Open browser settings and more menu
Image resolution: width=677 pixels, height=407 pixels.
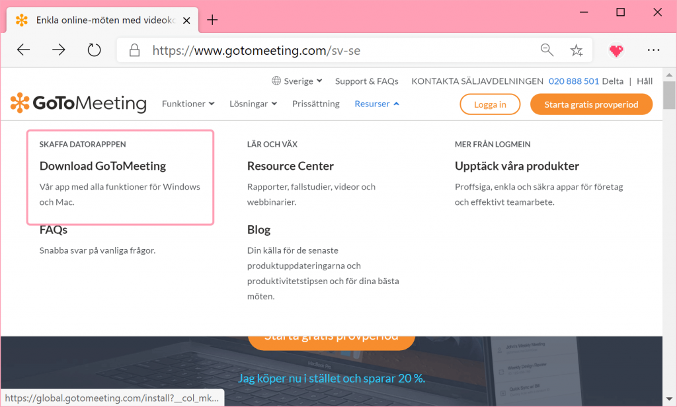653,50
